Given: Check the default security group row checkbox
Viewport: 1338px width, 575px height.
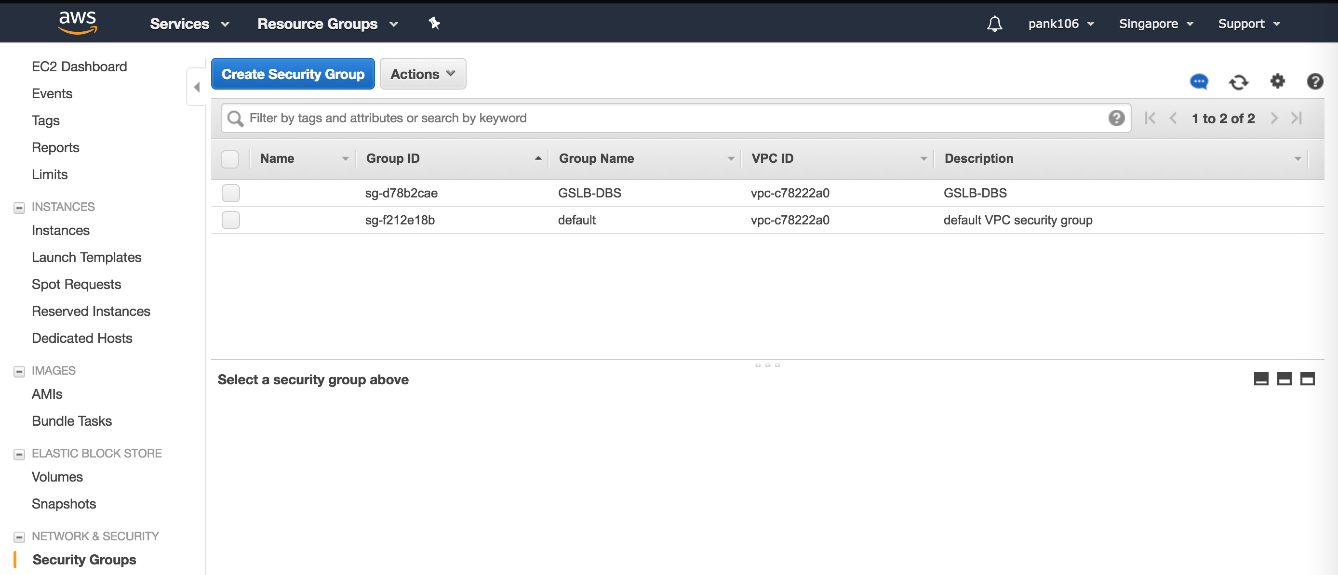Looking at the screenshot, I should (x=230, y=220).
